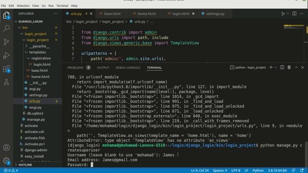Switch to OUTPUT panel tab
The width and height of the screenshot is (308, 173).
click(103, 68)
